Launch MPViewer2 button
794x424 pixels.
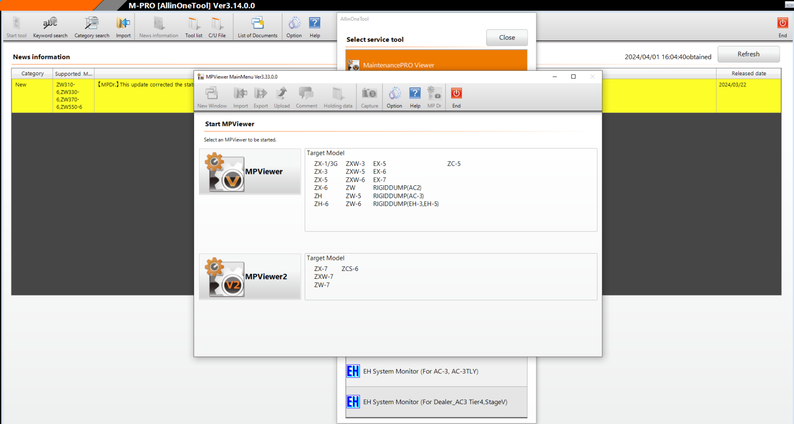point(250,276)
